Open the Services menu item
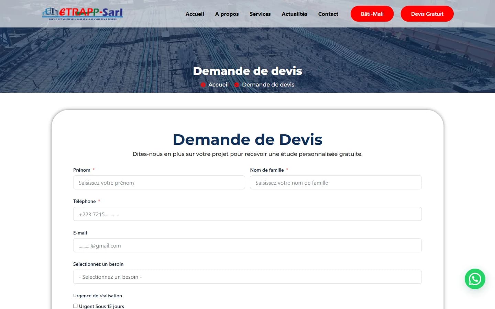Viewport: 495px width, 309px height. pos(260,14)
